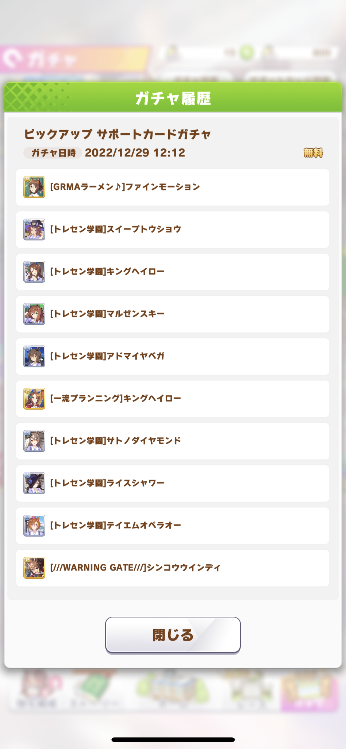Viewport: 346px width, 749px height.
Task: Open the Admire Vega card icon
Action: click(x=34, y=356)
